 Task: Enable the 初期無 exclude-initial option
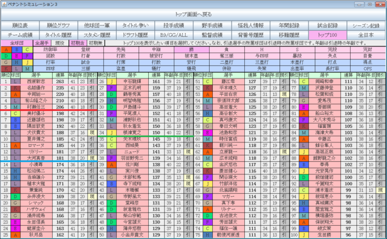click(x=96, y=43)
